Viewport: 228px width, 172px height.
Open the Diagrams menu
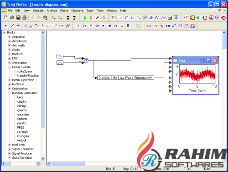pyautogui.click(x=78, y=10)
